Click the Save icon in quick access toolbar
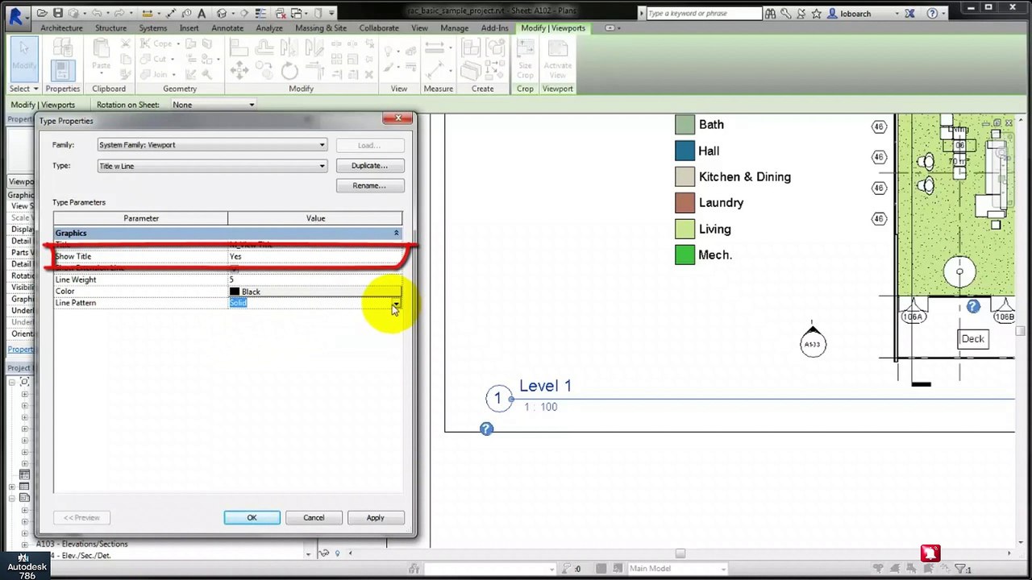 (58, 13)
